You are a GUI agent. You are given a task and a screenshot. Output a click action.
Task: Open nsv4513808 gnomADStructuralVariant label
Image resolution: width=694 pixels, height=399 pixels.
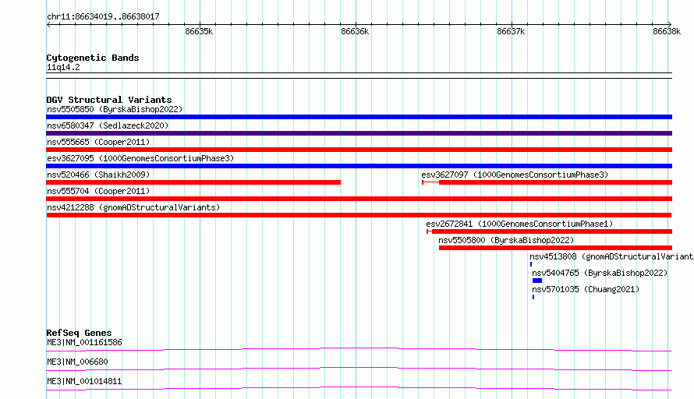click(611, 256)
